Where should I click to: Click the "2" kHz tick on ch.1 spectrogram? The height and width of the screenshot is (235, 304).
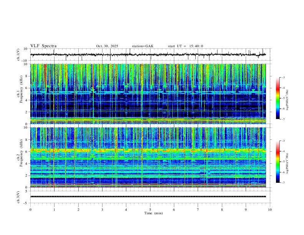point(27,112)
